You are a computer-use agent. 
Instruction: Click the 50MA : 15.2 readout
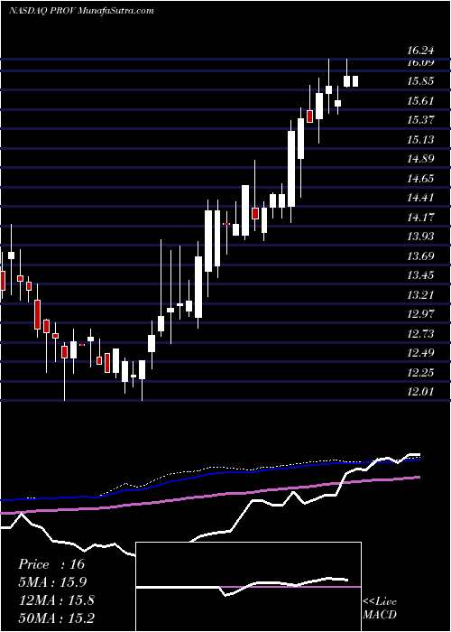pos(56,618)
